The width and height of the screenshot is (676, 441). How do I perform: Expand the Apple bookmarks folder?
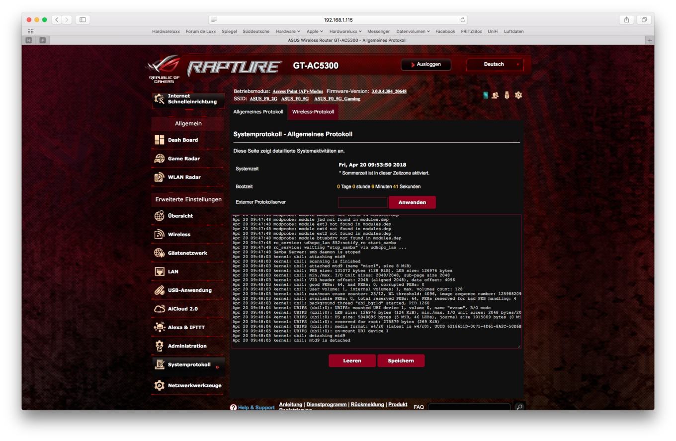pyautogui.click(x=314, y=31)
